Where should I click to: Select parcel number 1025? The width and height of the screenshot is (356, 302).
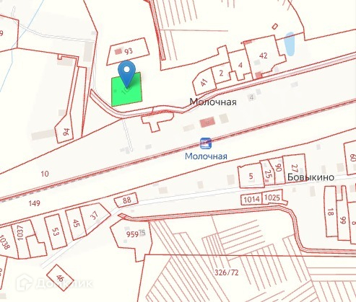pos(272,197)
